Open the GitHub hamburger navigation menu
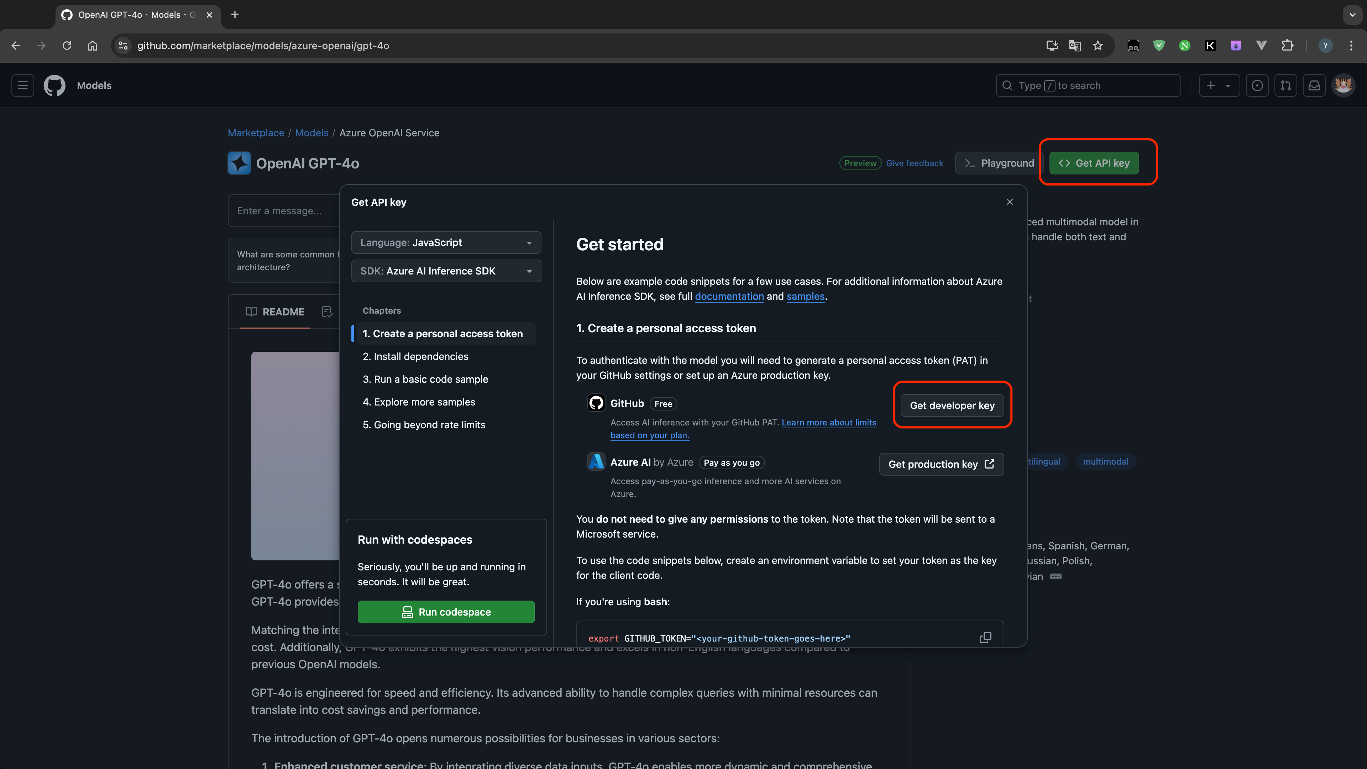Viewport: 1367px width, 769px height. (23, 85)
